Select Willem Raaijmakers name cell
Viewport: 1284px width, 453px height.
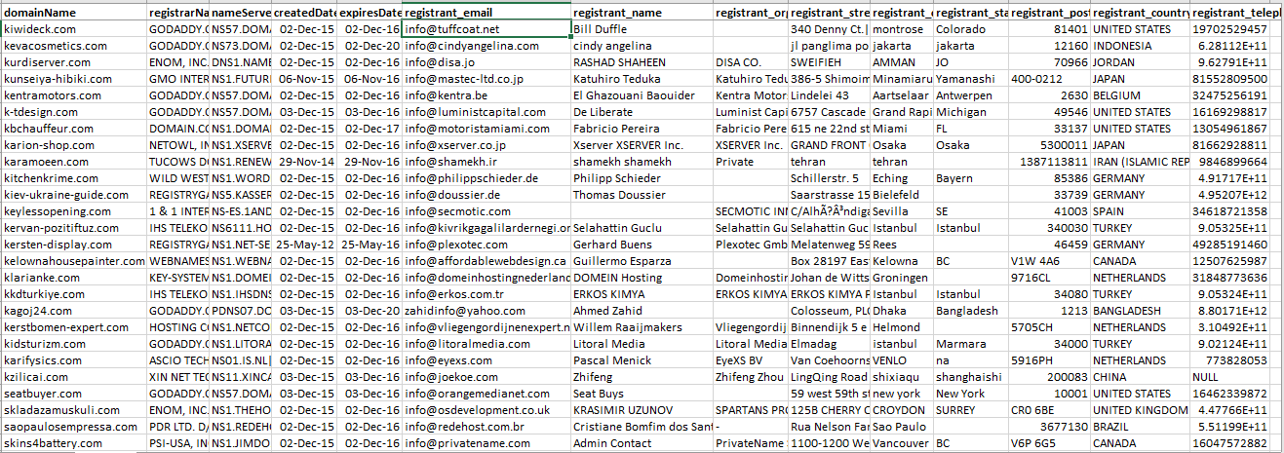tap(642, 327)
